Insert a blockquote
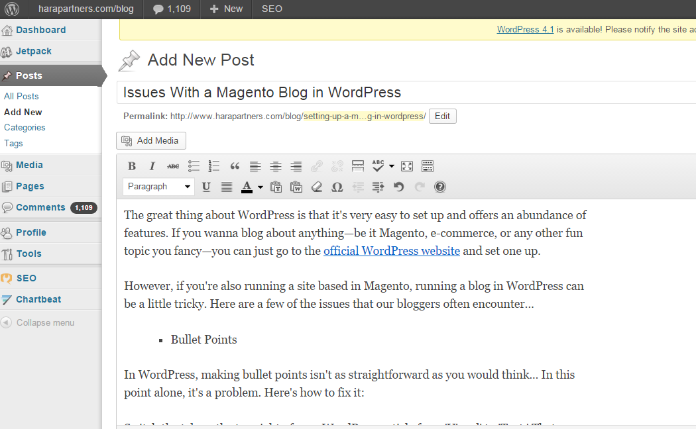 235,166
